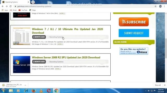The width and height of the screenshot is (167, 93).
Task: Open Windows 7 / 8.1 / 10 Ultimate Pro title
Action: point(67,31)
